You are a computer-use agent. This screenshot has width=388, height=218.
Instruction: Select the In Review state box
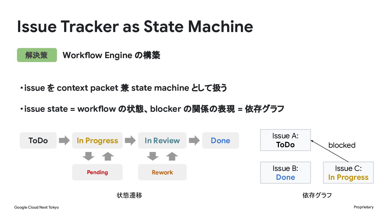[x=162, y=140]
